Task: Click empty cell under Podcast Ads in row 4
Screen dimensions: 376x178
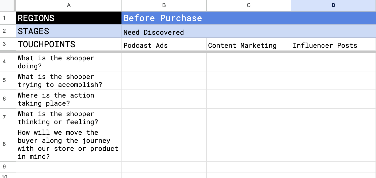Action: [164, 62]
